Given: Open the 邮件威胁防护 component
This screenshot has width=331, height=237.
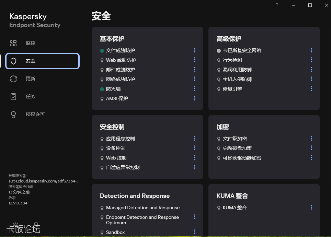Looking at the screenshot, I should [x=120, y=70].
